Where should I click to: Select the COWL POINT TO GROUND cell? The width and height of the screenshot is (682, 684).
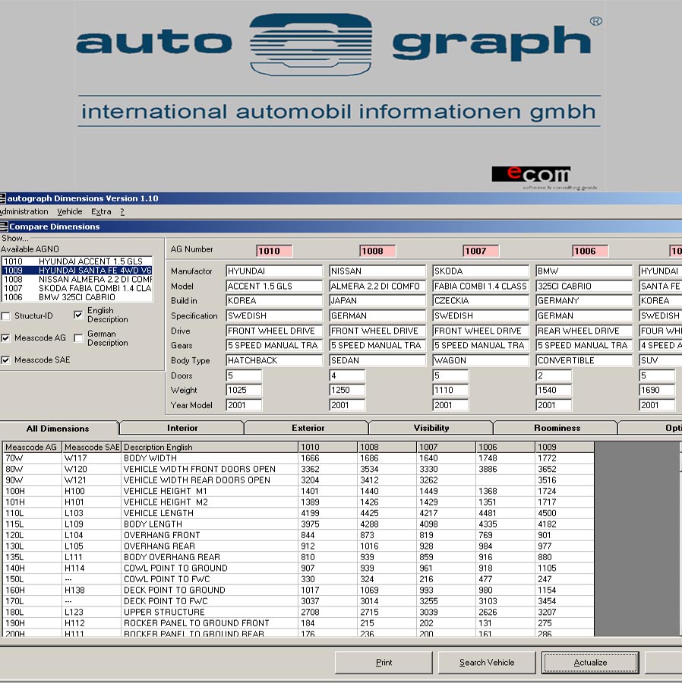[210, 568]
